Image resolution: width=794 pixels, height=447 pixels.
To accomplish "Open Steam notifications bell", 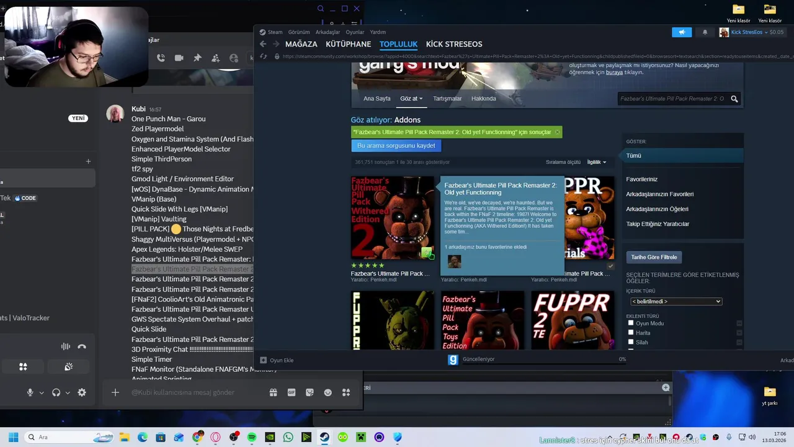I will click(705, 32).
